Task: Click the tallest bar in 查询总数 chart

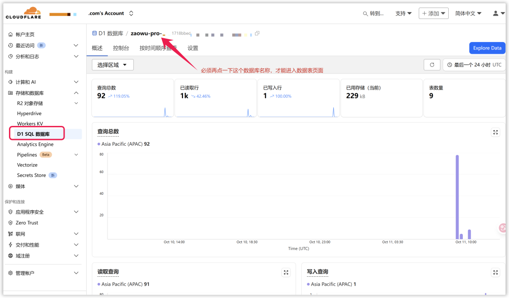Action: coord(457,197)
